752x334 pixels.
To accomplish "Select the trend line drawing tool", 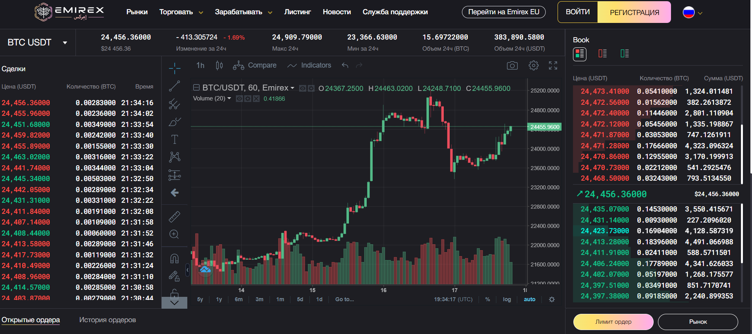I will [174, 86].
